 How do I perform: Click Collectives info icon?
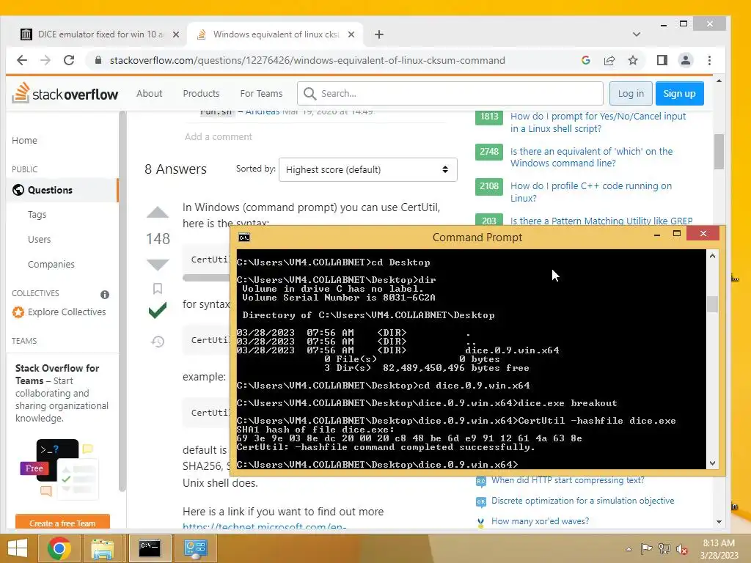105,295
